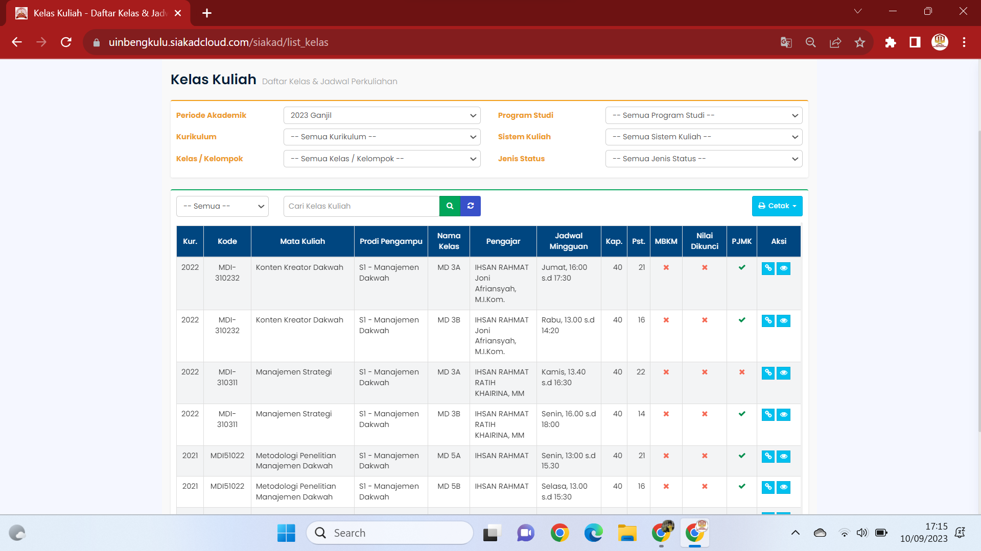Open the Jenis Status dropdown
This screenshot has width=981, height=551.
point(704,159)
